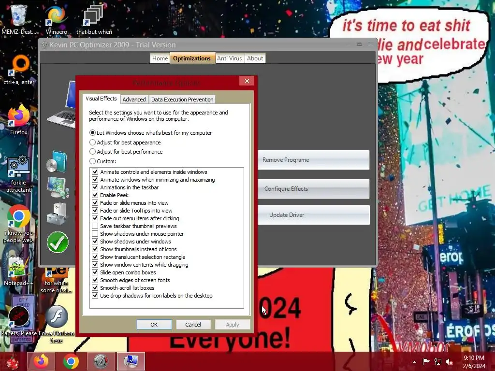Uncheck 'Show shadows under windows'

95,242
